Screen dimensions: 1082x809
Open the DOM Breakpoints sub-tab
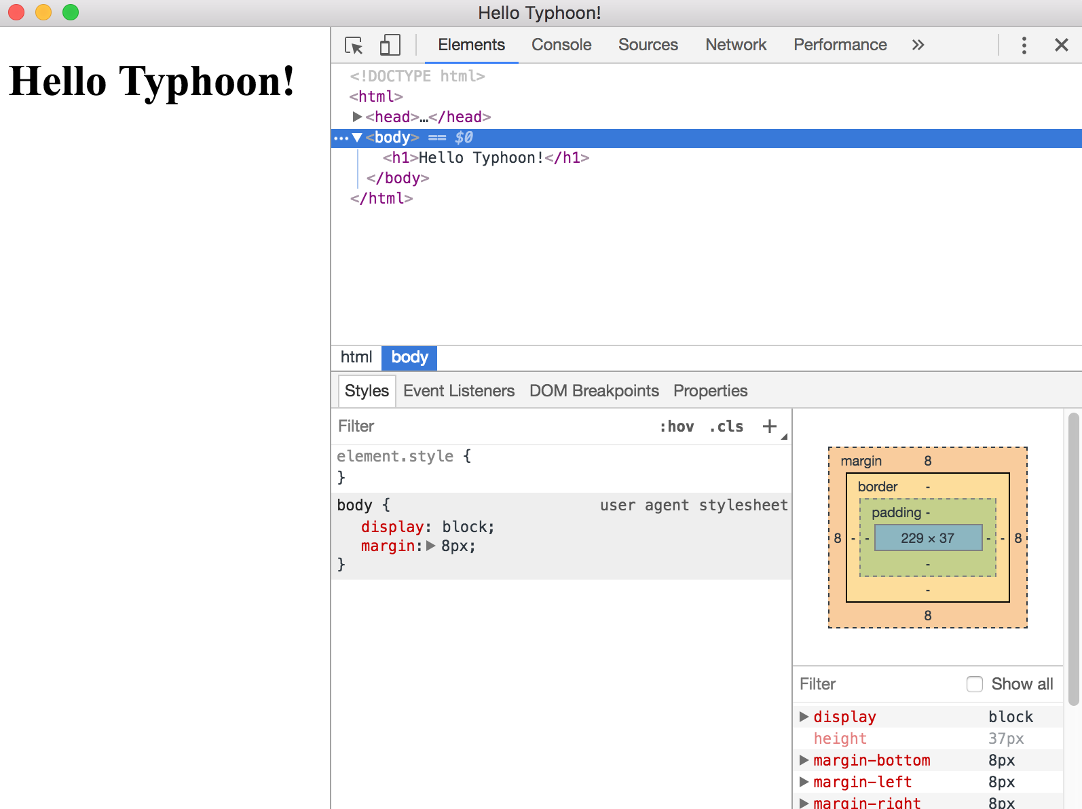click(594, 391)
